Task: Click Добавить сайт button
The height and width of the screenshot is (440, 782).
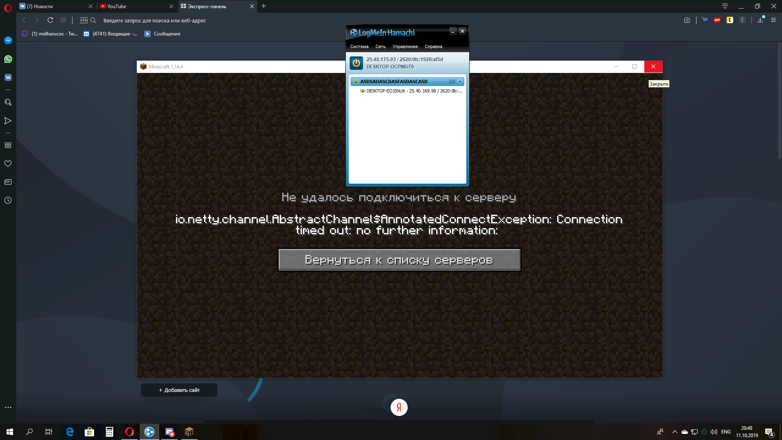Action: 179,390
